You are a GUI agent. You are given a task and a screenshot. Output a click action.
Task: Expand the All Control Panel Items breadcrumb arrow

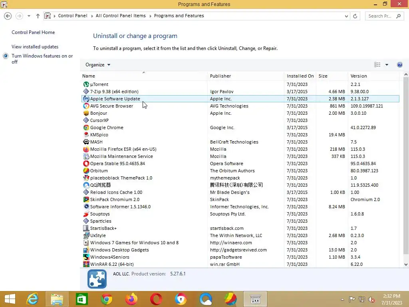coord(151,16)
